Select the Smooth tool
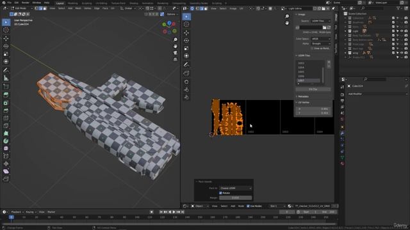Image resolution: width=410 pixels, height=230 pixels. [6, 148]
